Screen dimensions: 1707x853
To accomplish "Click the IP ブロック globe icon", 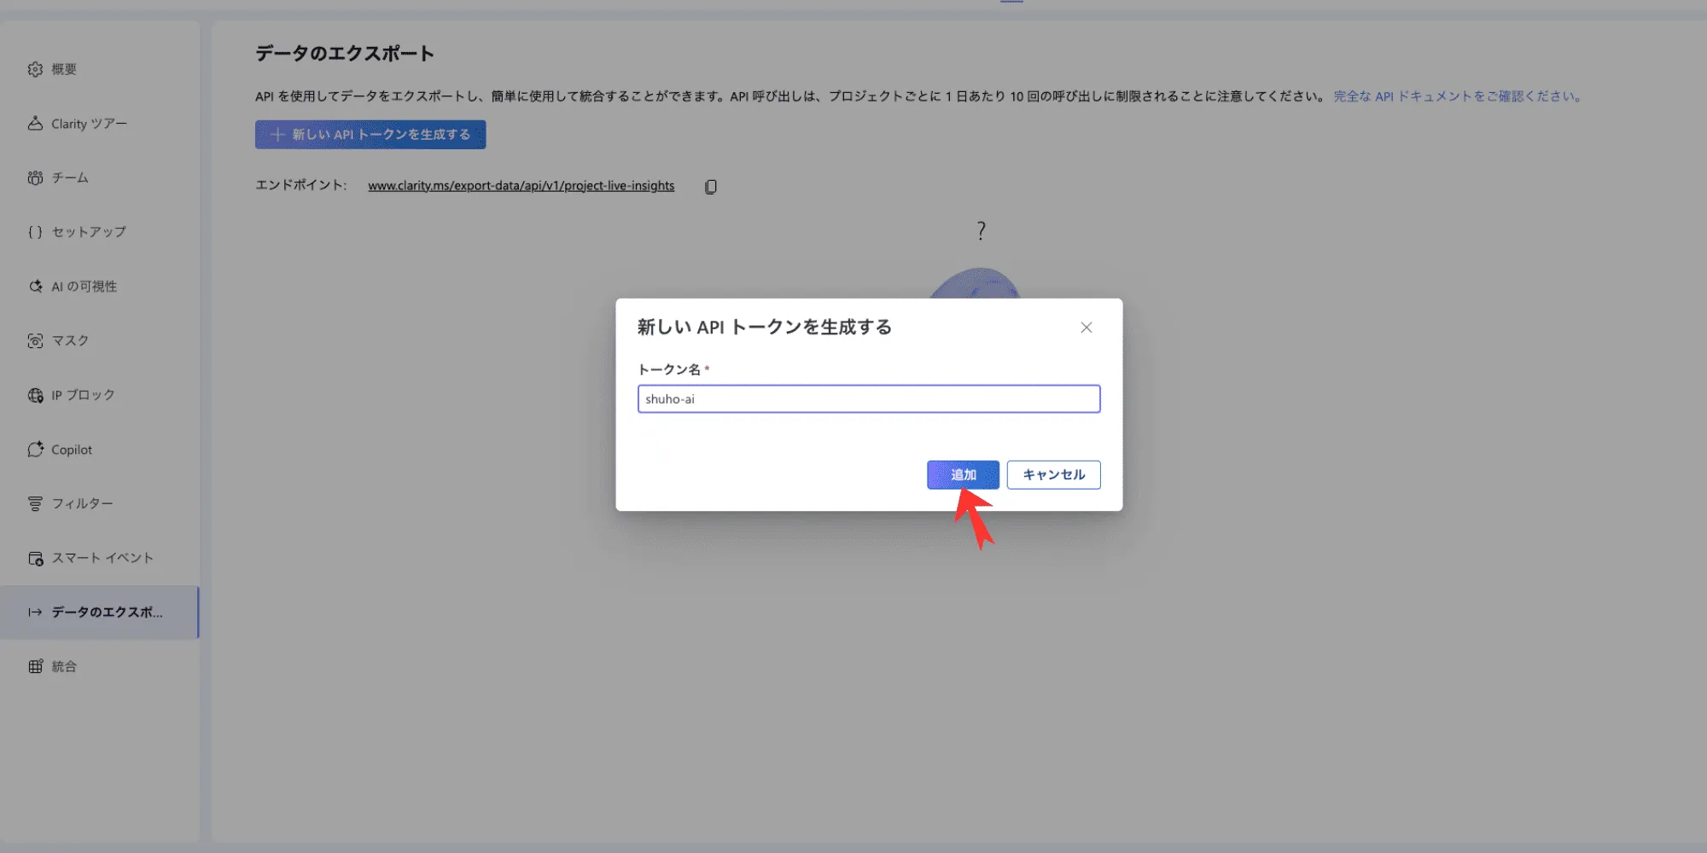I will pos(35,395).
